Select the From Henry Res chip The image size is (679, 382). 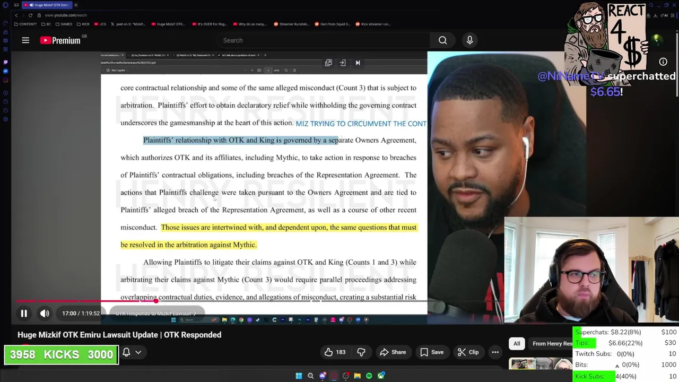(552, 344)
